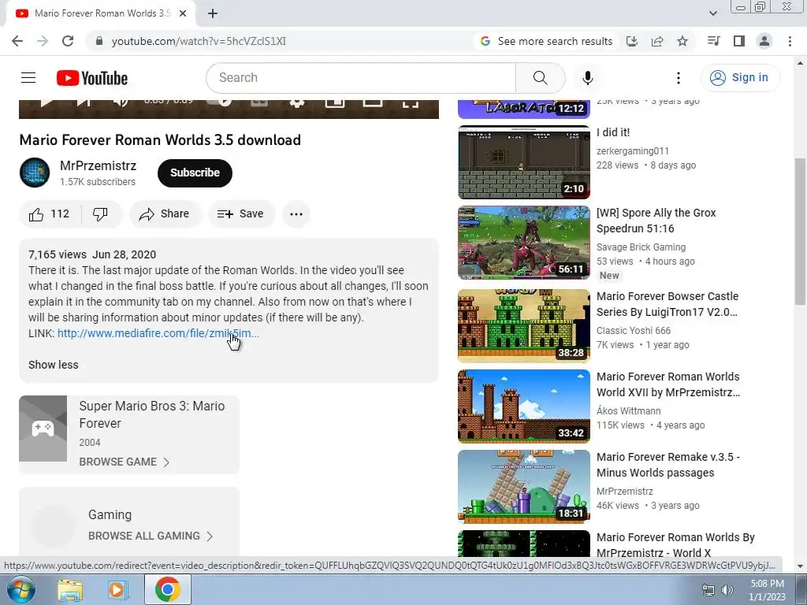The width and height of the screenshot is (807, 605).
Task: Open Mario Forever Bowser Castle Series thumbnail
Action: [524, 325]
